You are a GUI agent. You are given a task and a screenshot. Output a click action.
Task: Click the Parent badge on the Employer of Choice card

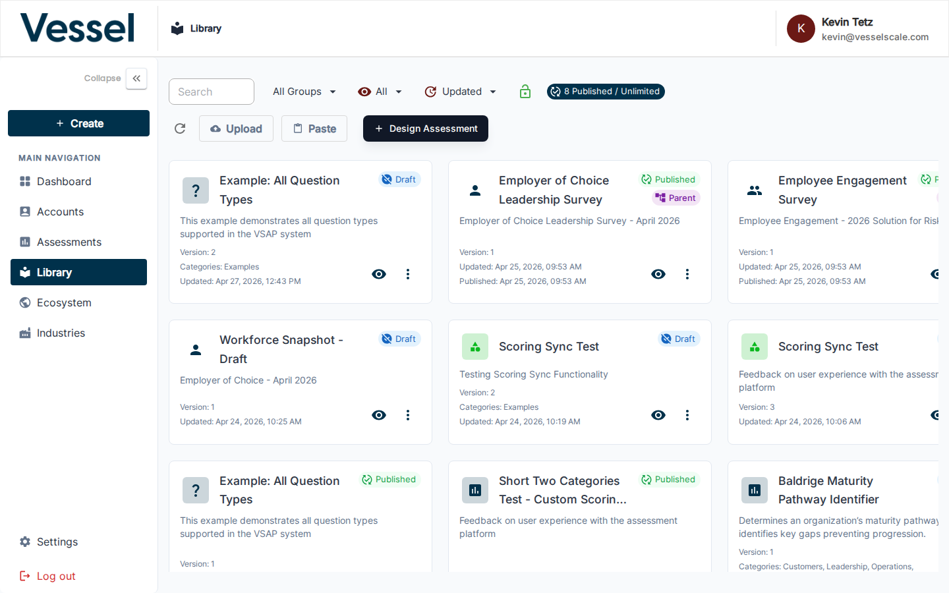[x=676, y=198]
